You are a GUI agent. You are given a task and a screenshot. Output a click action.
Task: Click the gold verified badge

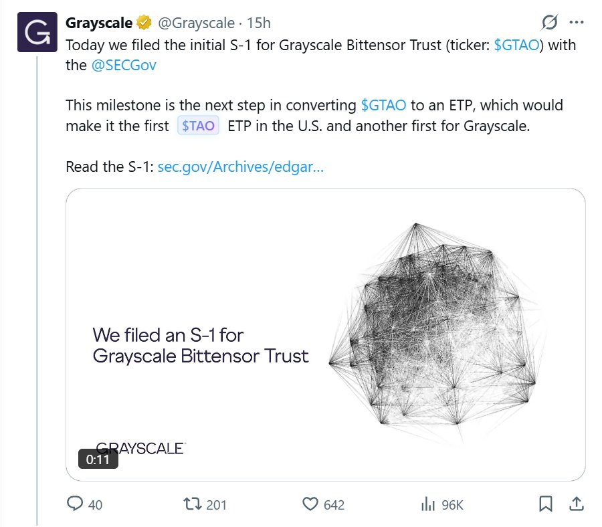[x=143, y=23]
